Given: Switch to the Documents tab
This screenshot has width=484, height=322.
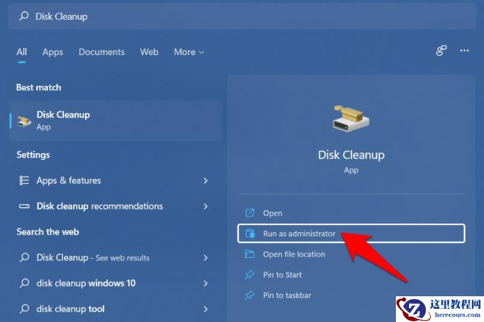Looking at the screenshot, I should 102,52.
